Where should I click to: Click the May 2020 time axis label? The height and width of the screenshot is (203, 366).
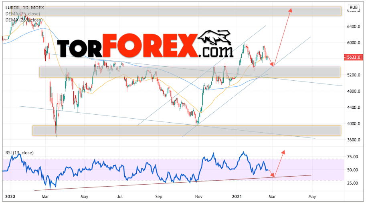(x=85, y=197)
